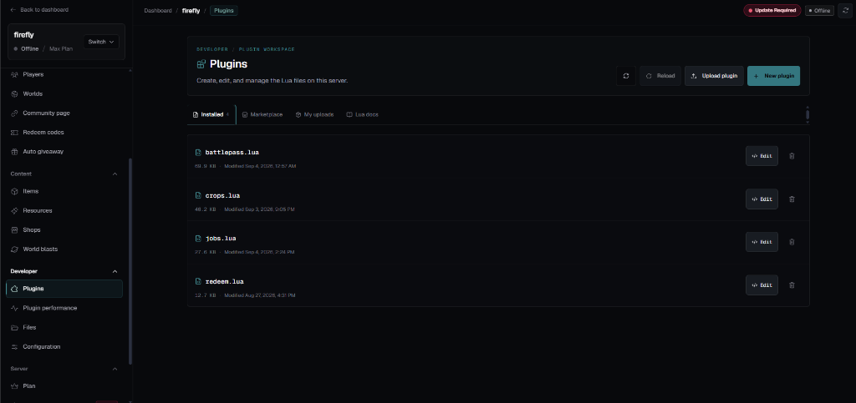Click the Worlds globe icon
Screen dimensions: 856x403
[x=15, y=93]
